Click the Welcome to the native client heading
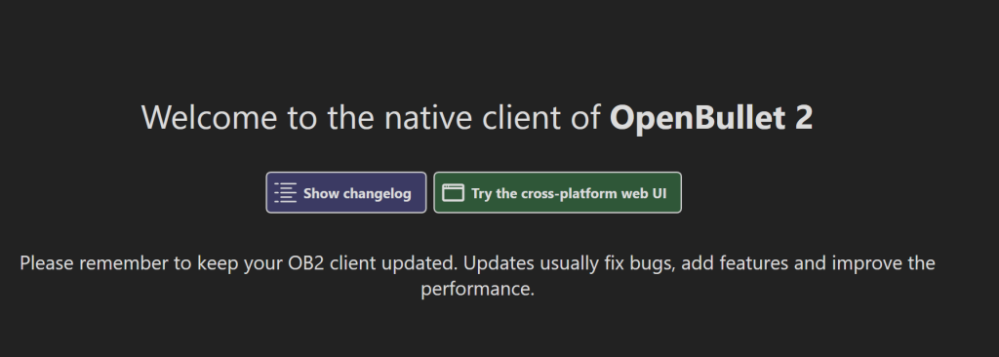The height and width of the screenshot is (357, 999). pos(476,117)
